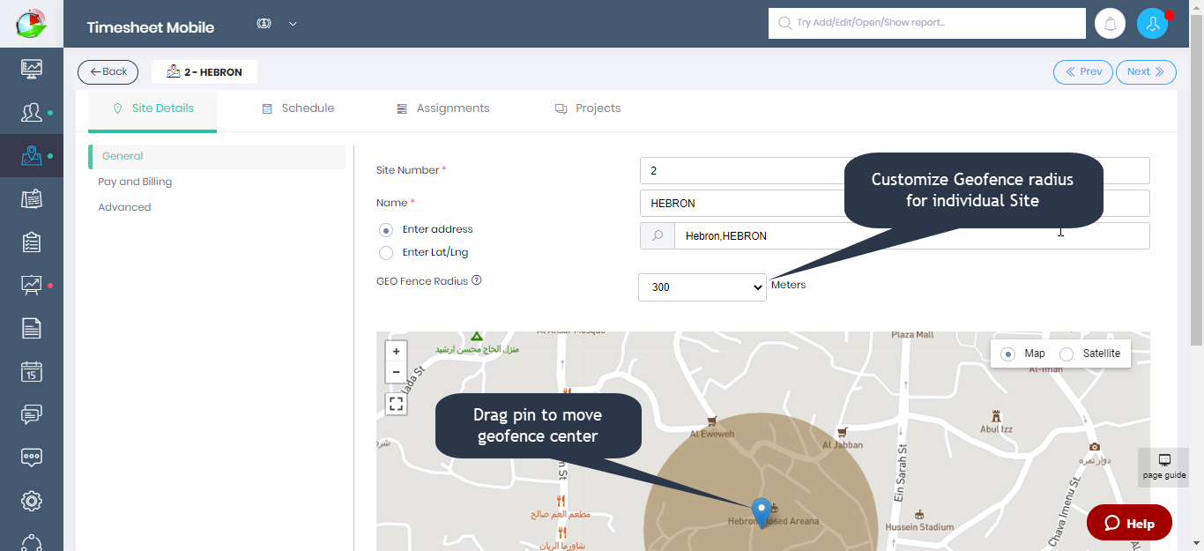Click the currency money icon in header
This screenshot has width=1204, height=551.
264,24
